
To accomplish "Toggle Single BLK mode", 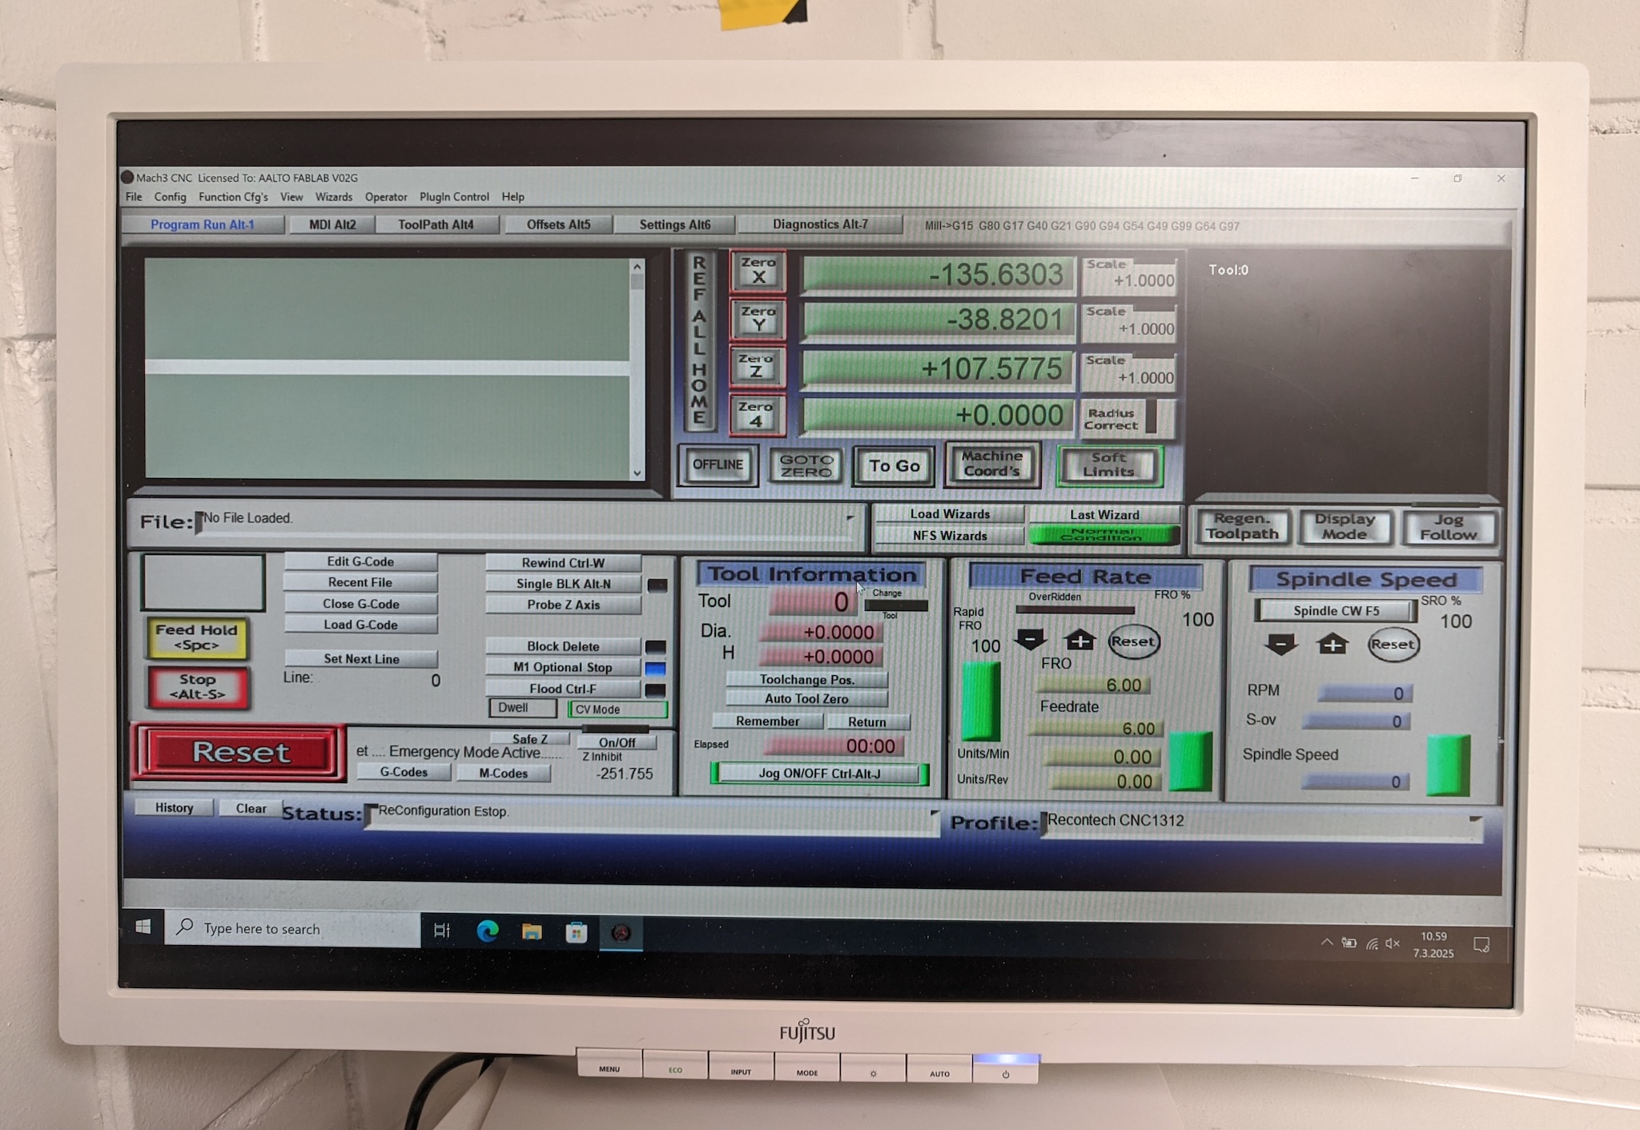I will (x=562, y=584).
